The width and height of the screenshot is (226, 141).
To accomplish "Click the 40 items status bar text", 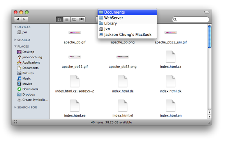I will (x=111, y=122).
